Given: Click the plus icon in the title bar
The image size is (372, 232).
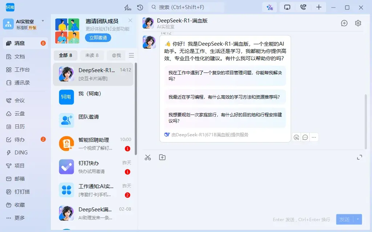Looking at the screenshot, I should [319, 7].
